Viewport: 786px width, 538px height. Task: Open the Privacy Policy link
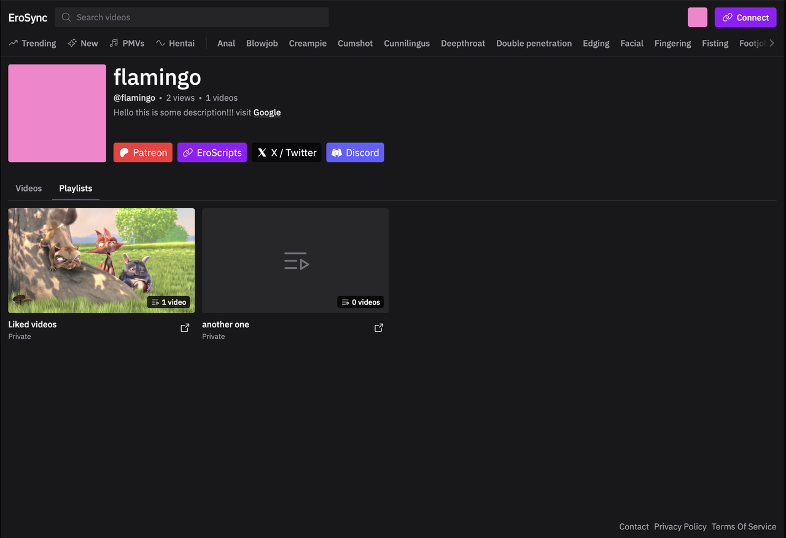click(680, 526)
